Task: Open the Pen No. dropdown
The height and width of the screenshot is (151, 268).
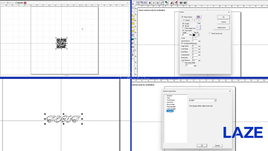Action: 198,35
